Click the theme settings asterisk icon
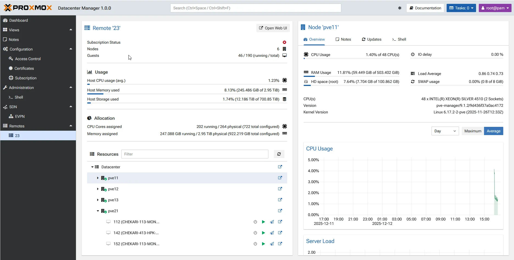This screenshot has width=514, height=260. 400,8
